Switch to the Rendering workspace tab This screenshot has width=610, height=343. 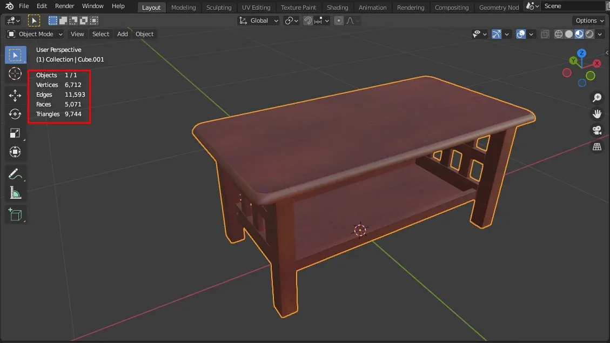(x=411, y=8)
